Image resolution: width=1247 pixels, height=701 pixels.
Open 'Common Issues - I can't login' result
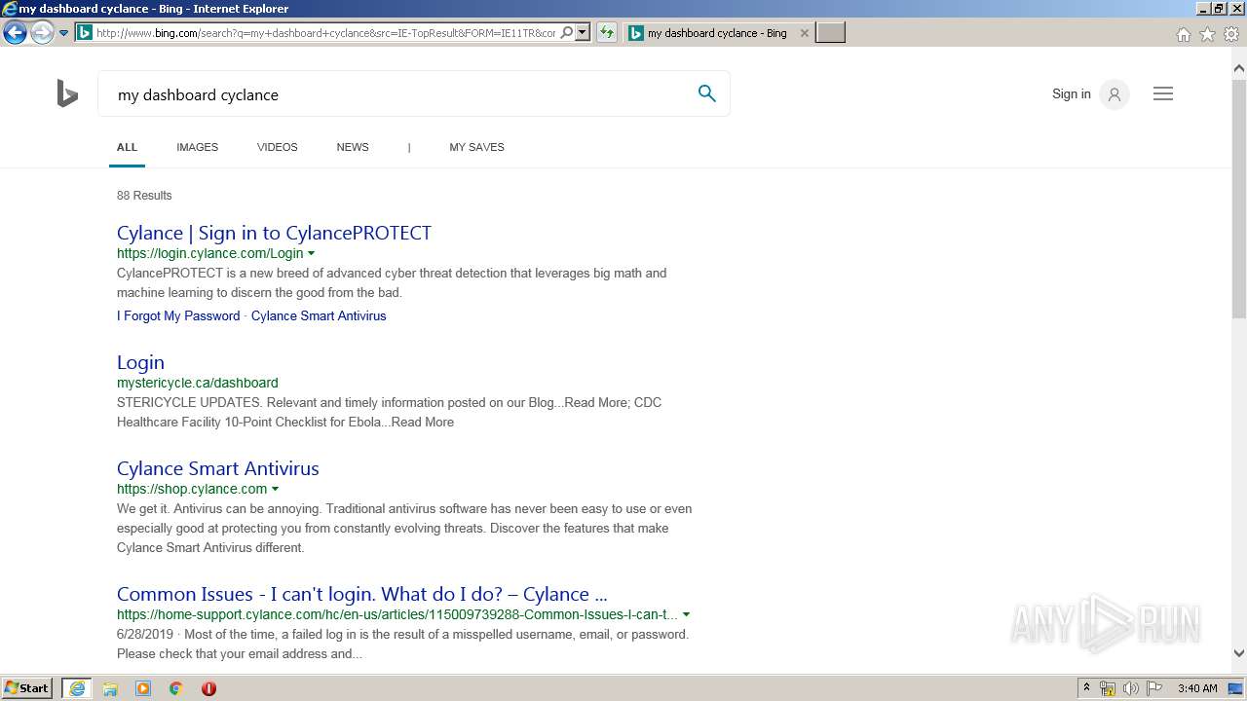coord(362,594)
